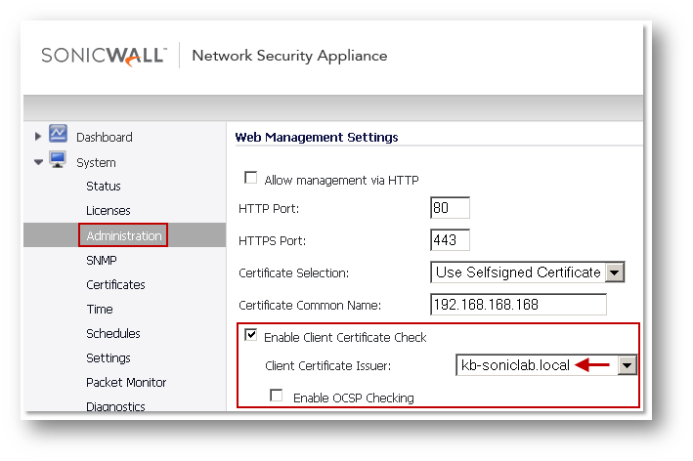Select Schedules in the sidebar

click(112, 334)
